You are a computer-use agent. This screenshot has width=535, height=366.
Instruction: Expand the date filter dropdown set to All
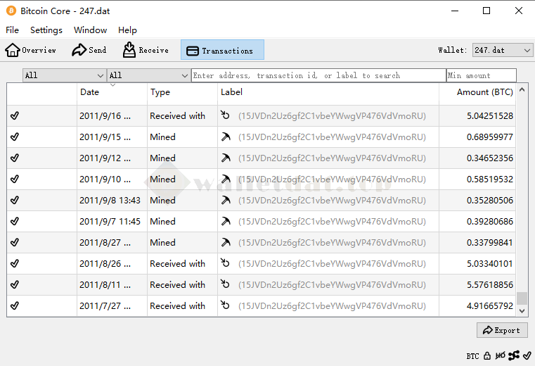coord(64,75)
